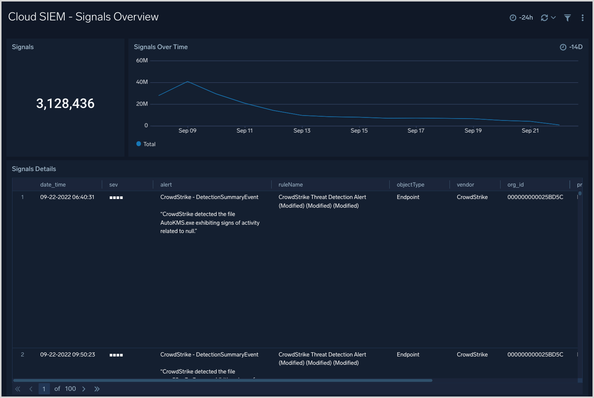This screenshot has height=398, width=594.
Task: Go to the previous page arrow
Action: (31, 389)
